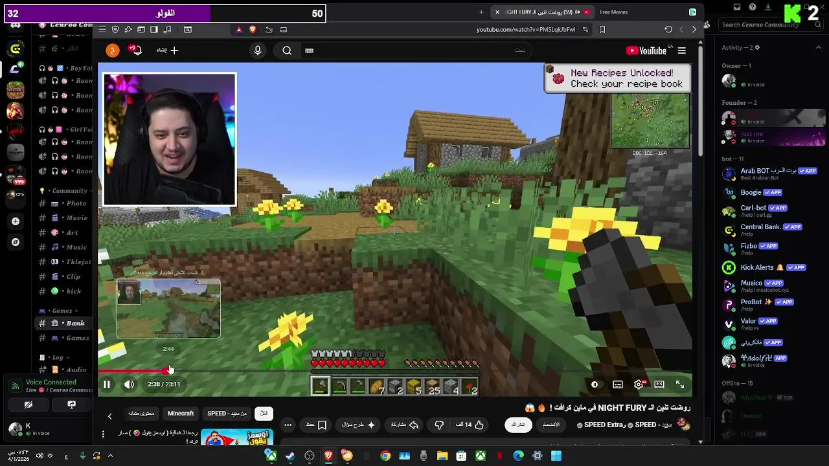Open YouTube voice search microphone
The image size is (829, 466).
pyautogui.click(x=258, y=50)
